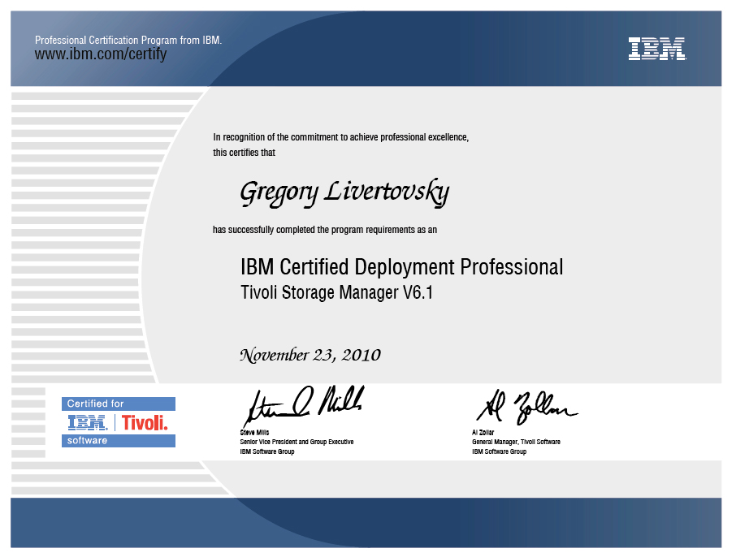Click the small IBM logo in the badge
This screenshot has height=557, width=736.
[x=88, y=423]
